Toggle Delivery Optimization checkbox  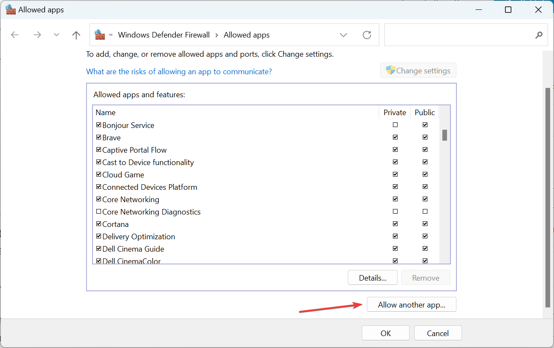click(99, 236)
